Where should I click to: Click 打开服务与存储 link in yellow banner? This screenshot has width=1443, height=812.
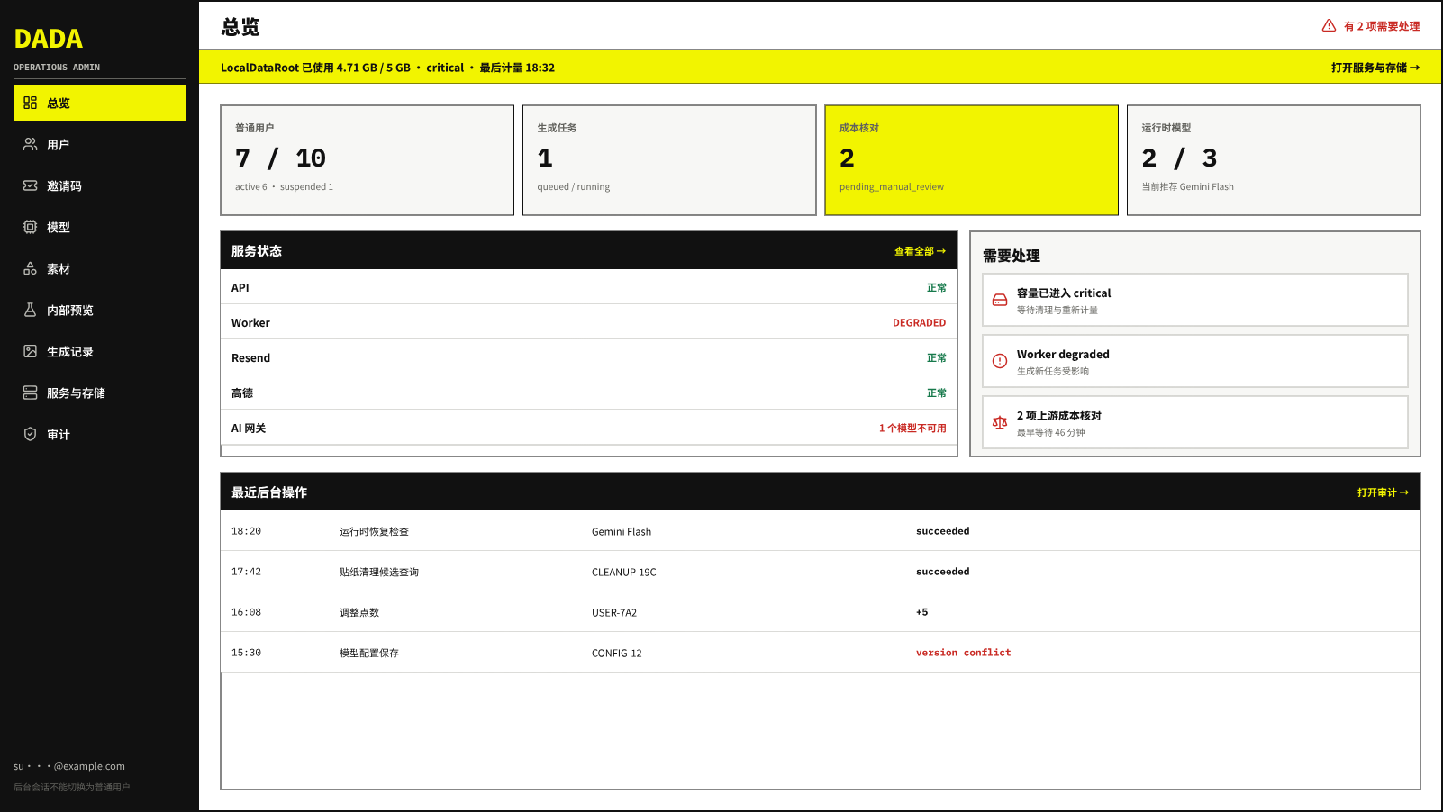(1375, 68)
